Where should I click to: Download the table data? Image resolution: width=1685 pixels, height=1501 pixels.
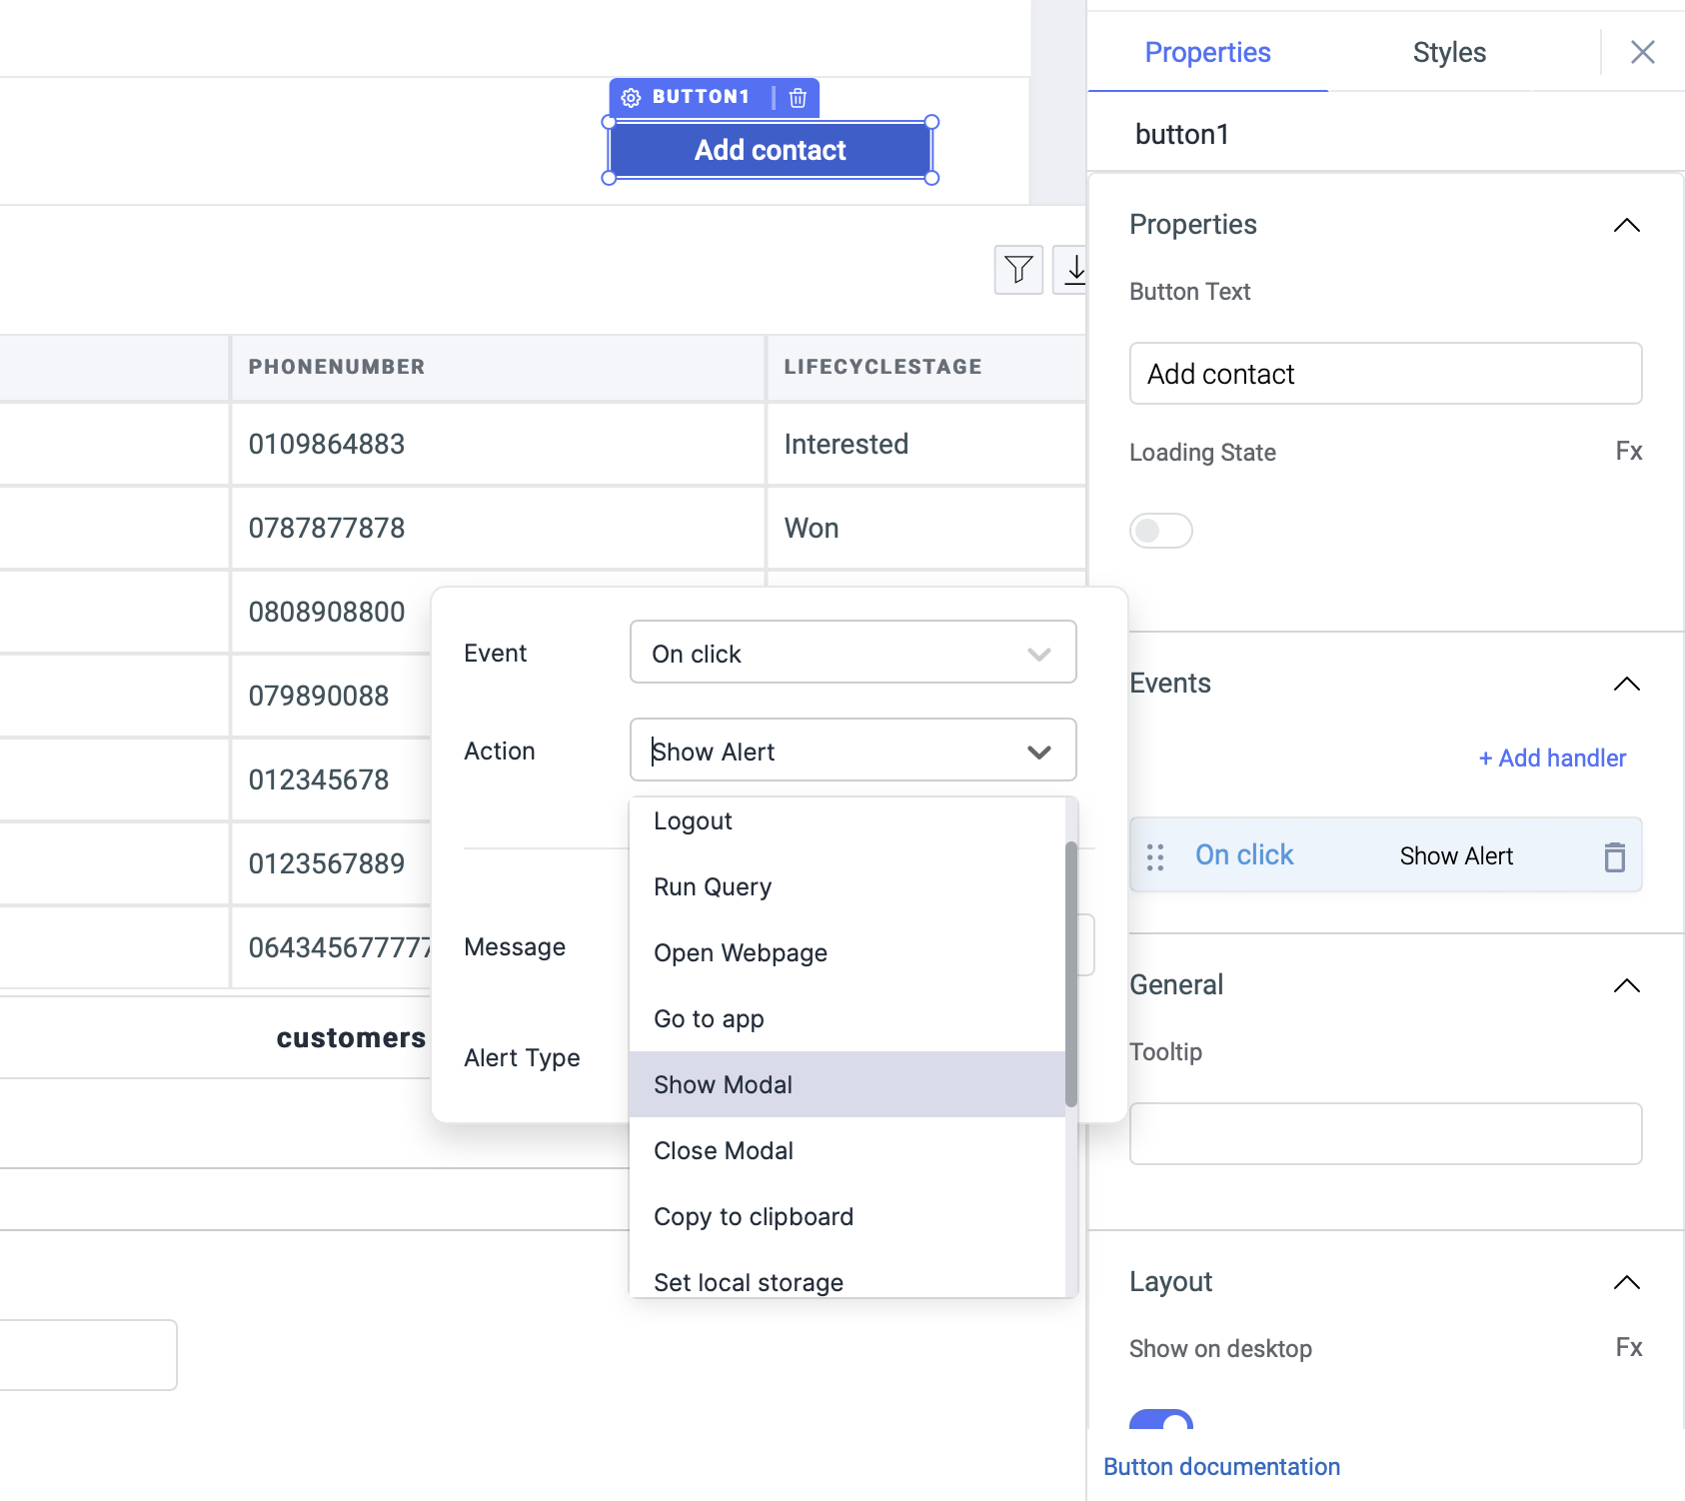coord(1075,270)
